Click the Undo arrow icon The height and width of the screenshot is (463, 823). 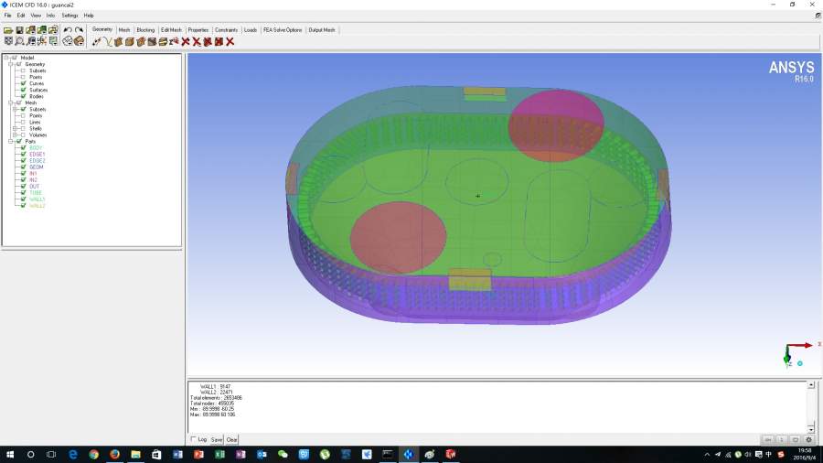click(68, 30)
